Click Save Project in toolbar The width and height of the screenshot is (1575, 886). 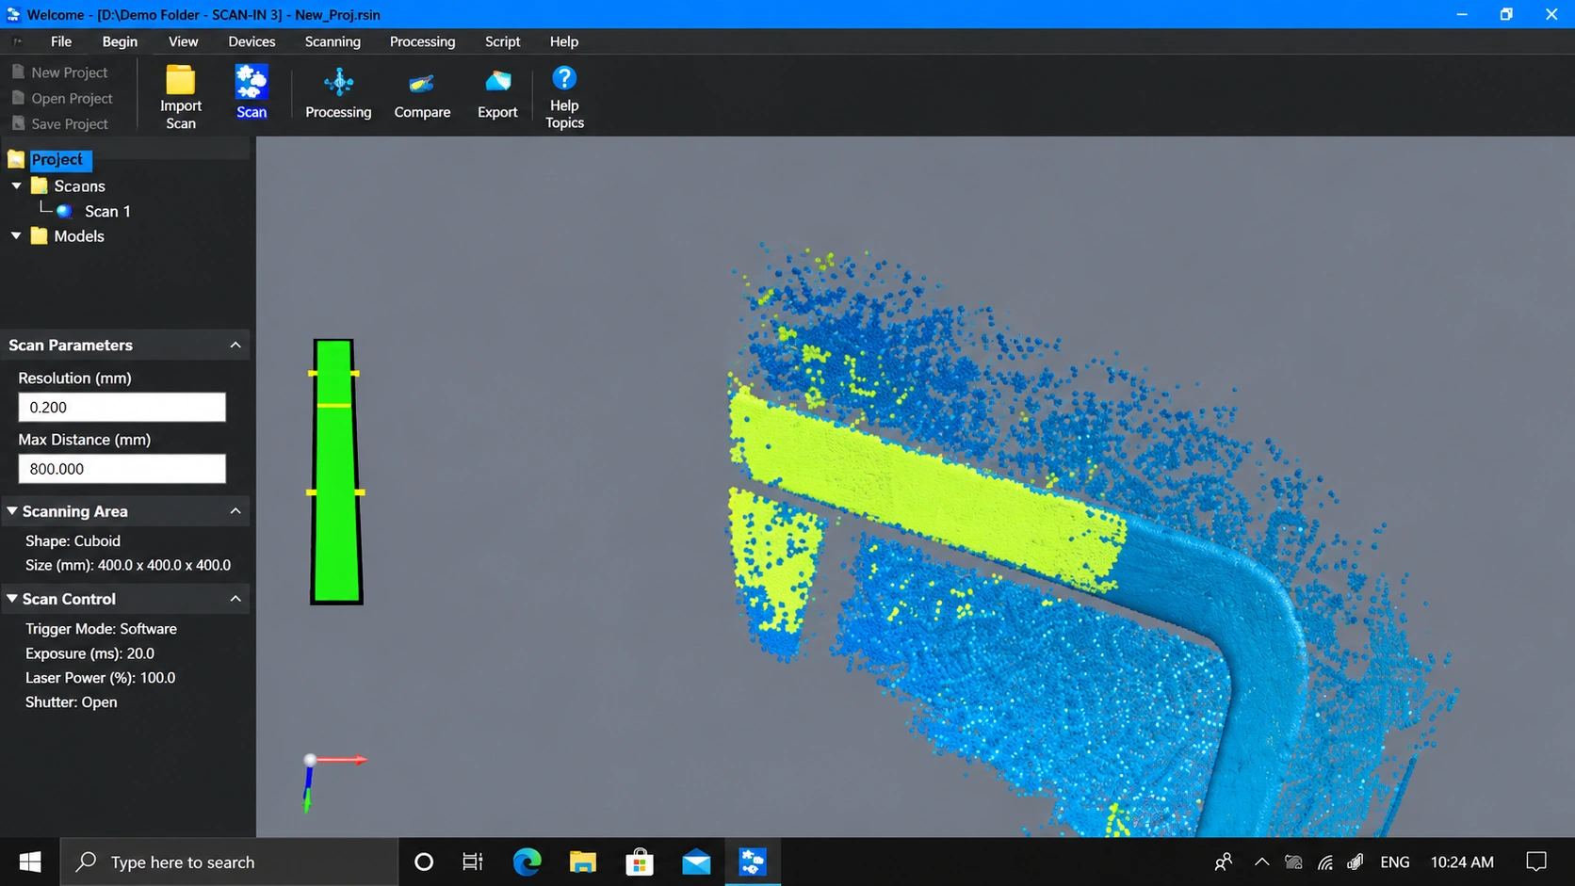tap(59, 123)
